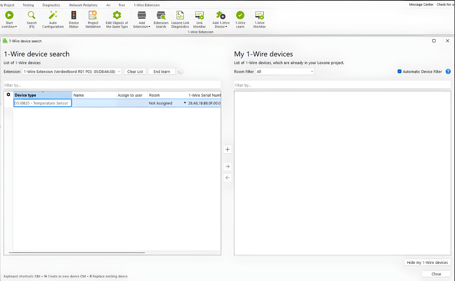Click the plus icon to create new device
Viewport: 455px width, 281px height.
227,149
